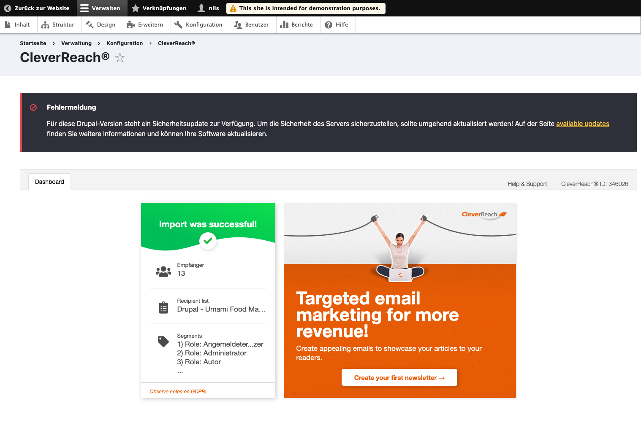641x425 pixels.
Task: Click the woman with laptop banner image
Action: click(x=399, y=249)
